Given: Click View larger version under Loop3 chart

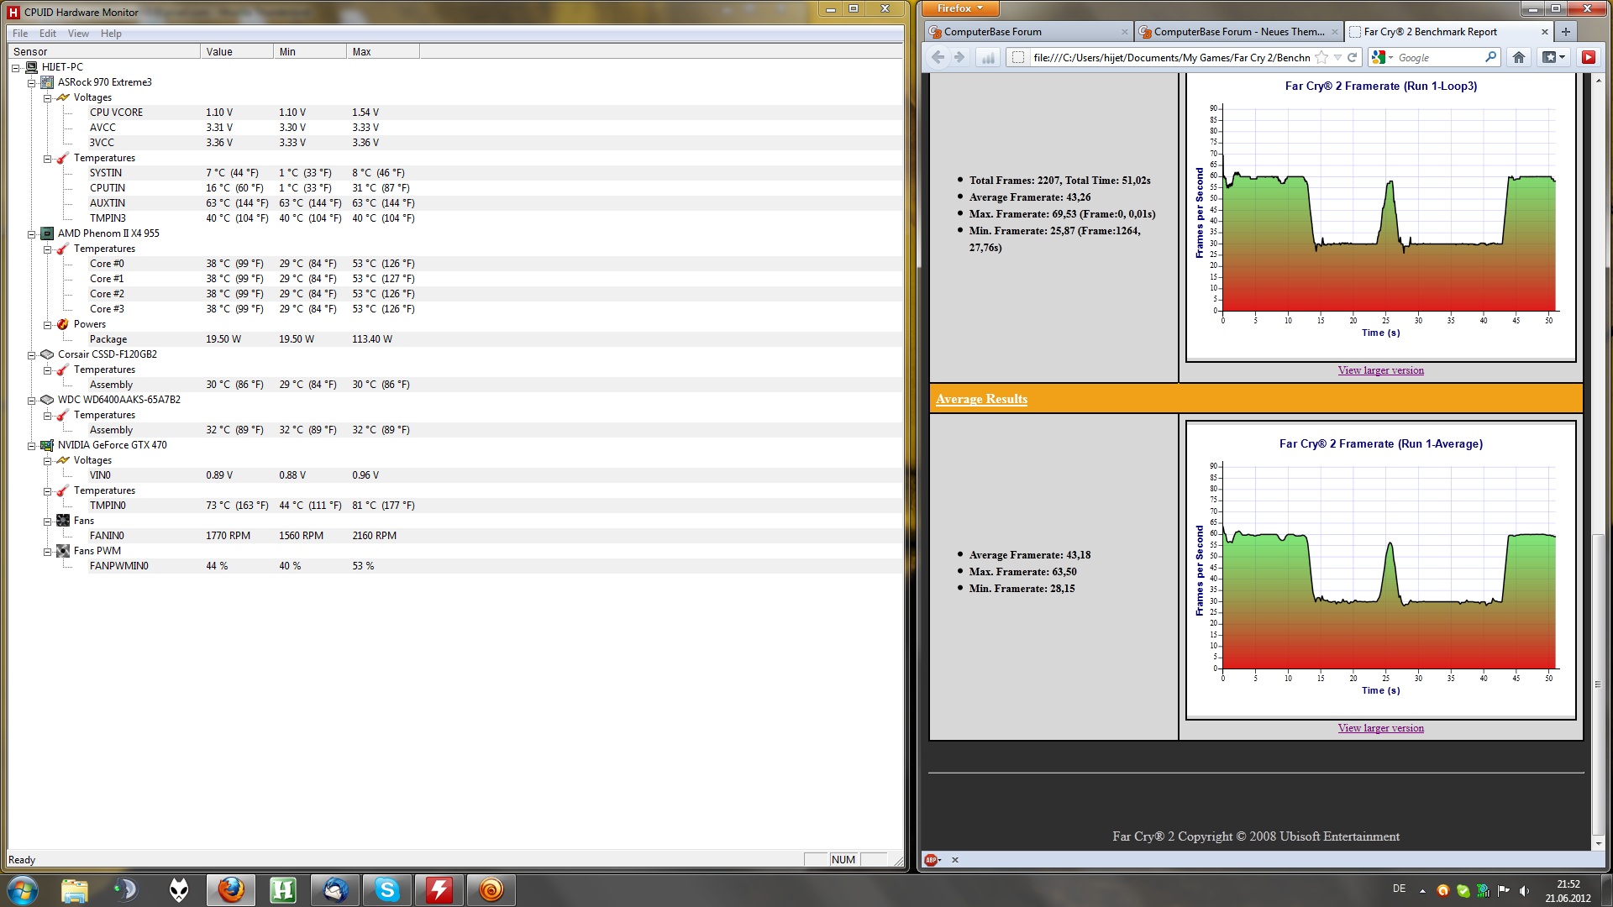Looking at the screenshot, I should (1380, 370).
